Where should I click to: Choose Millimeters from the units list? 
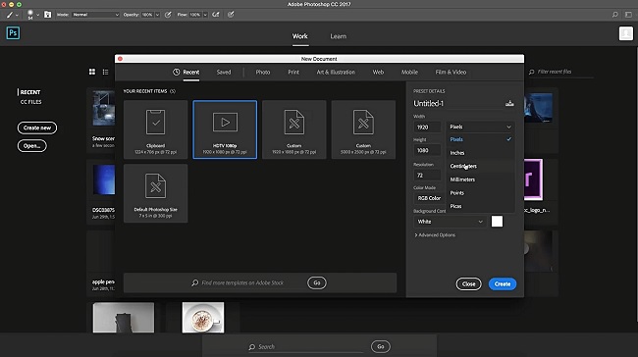pyautogui.click(x=480, y=179)
